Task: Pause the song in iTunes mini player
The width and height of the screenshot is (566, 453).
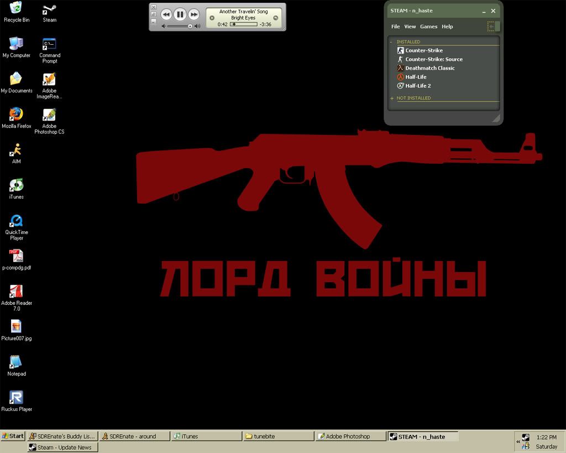Action: (180, 14)
